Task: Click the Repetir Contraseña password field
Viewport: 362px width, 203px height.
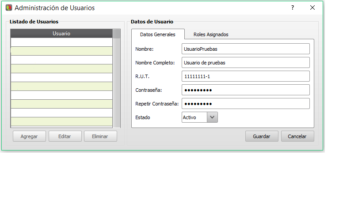Action: [x=245, y=104]
